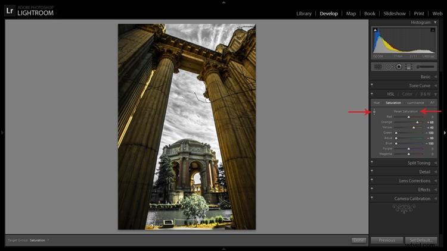Toggle the Tone Curve panel on/off switch
447x251 pixels.
[x=372, y=85]
